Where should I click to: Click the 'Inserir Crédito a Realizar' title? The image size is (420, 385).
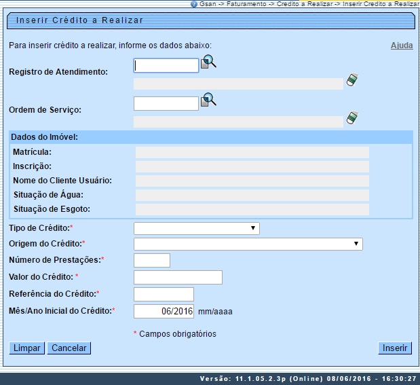(x=79, y=20)
